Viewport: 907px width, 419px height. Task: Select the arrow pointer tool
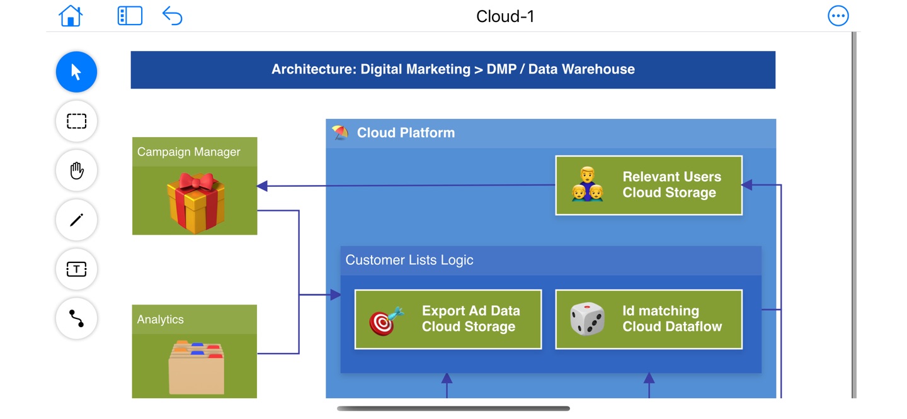point(76,72)
